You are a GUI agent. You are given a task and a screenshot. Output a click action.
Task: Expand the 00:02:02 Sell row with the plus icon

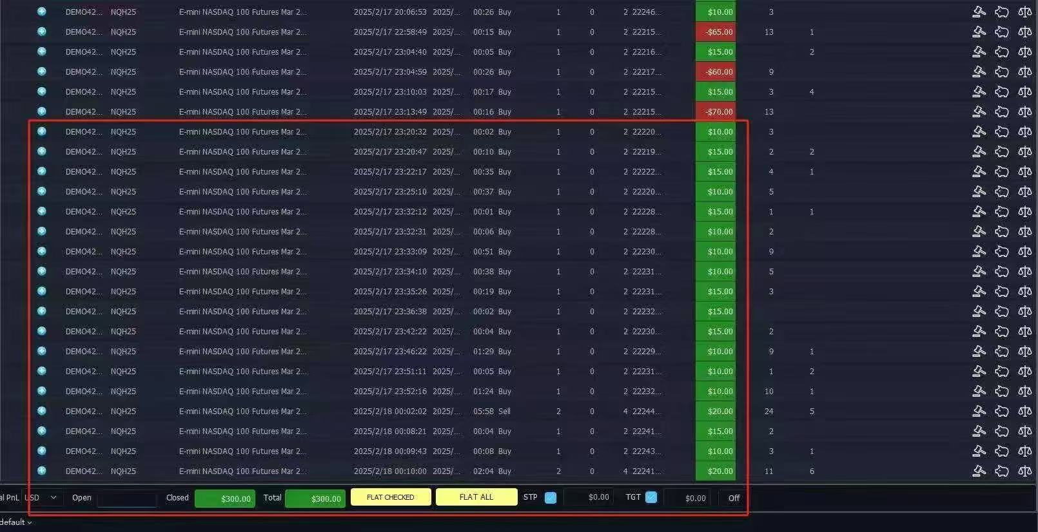click(42, 411)
